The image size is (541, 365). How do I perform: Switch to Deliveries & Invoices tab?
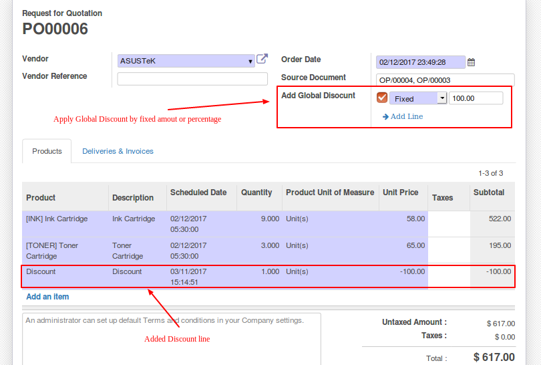118,151
